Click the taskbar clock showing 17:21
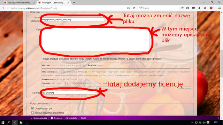The height and width of the screenshot is (125, 223). (216, 123)
